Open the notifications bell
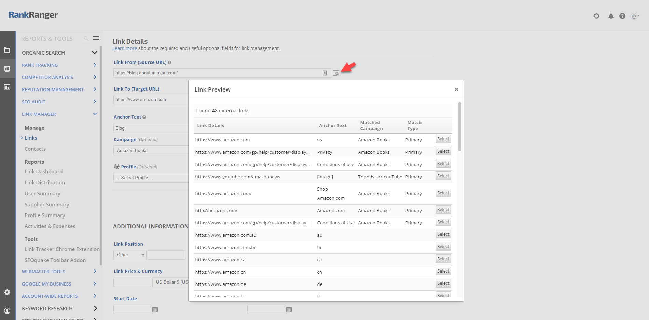Image resolution: width=649 pixels, height=320 pixels. 611,16
